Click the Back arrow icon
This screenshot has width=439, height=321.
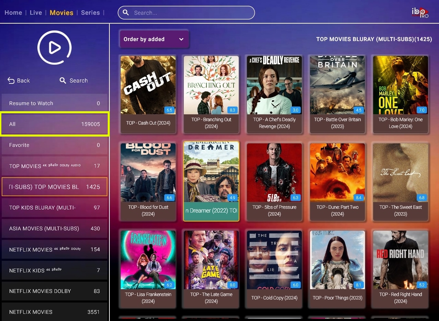tap(11, 80)
